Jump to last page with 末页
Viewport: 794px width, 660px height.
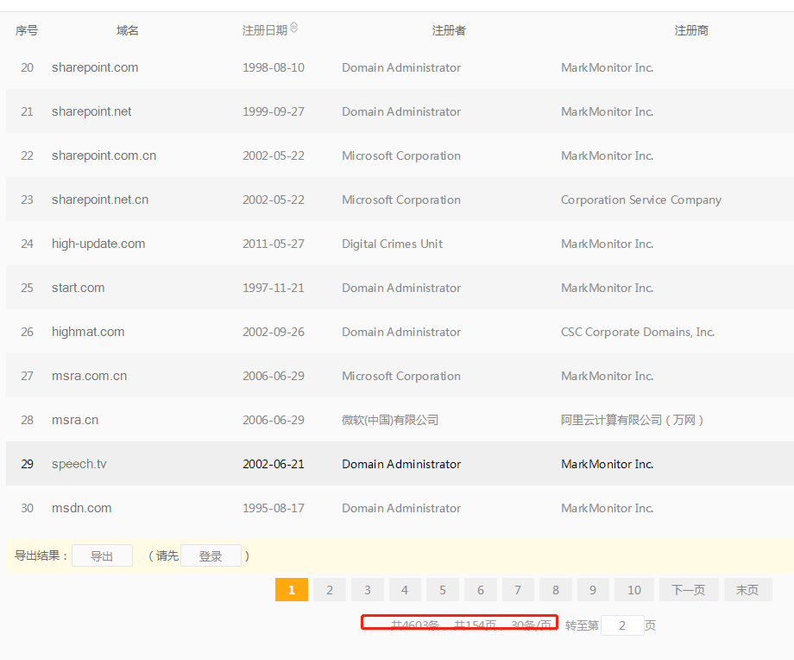pyautogui.click(x=747, y=590)
